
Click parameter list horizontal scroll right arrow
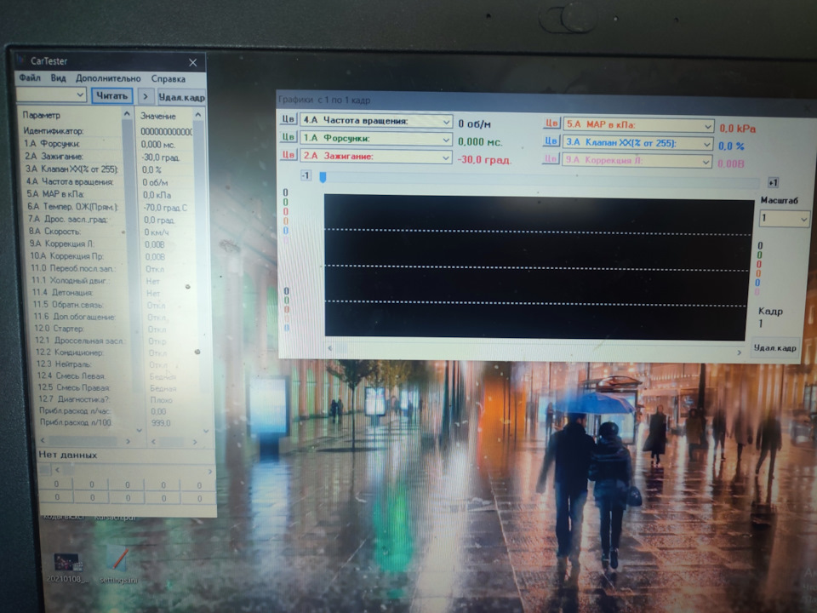pyautogui.click(x=129, y=441)
